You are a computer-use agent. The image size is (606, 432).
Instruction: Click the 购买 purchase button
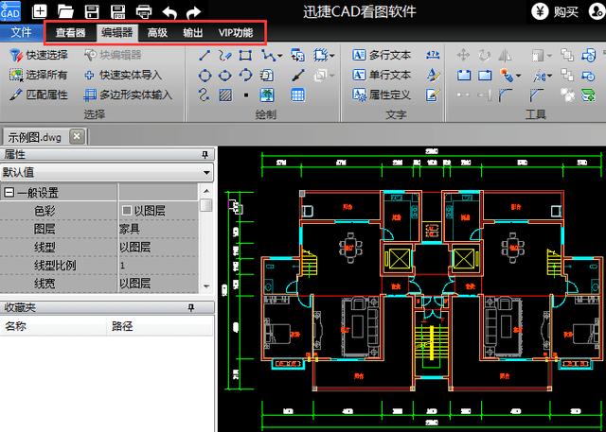click(567, 11)
